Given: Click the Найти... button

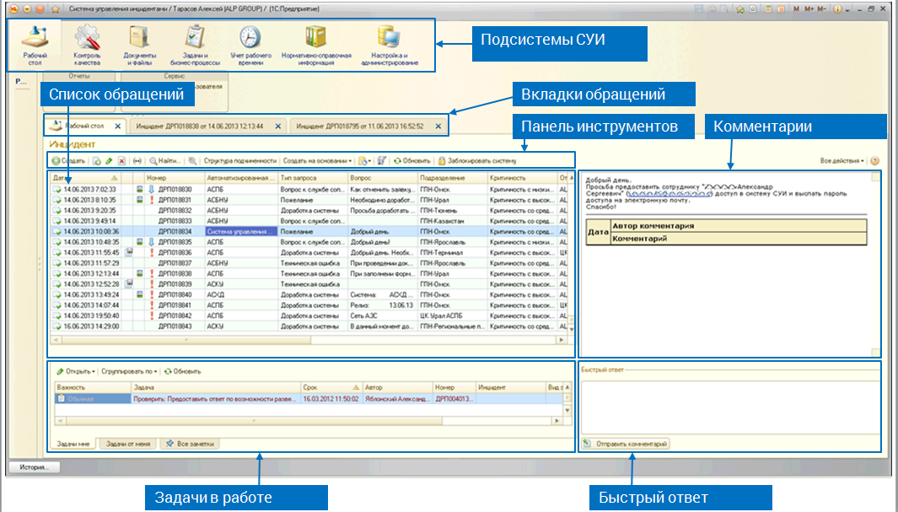Looking at the screenshot, I should [165, 161].
